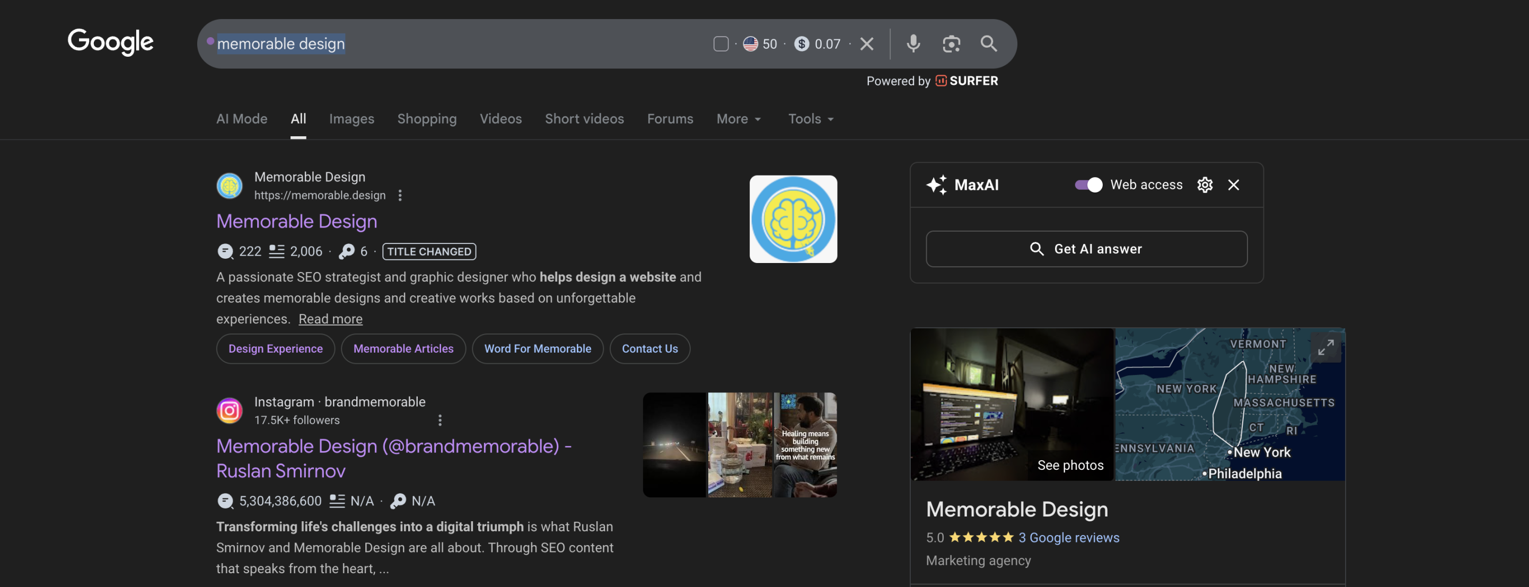Click the US flag country selector in search bar
Screen dimensions: 1529x587
[750, 43]
